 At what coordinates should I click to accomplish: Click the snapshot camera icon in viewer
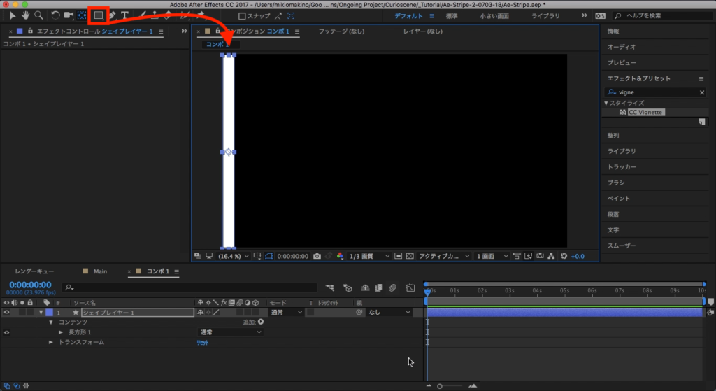(317, 256)
